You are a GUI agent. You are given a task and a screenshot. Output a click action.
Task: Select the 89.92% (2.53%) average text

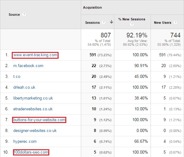click(135, 45)
